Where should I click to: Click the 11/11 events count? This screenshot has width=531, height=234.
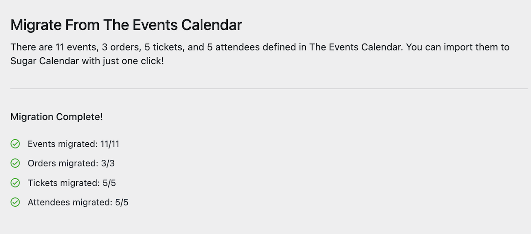[110, 144]
